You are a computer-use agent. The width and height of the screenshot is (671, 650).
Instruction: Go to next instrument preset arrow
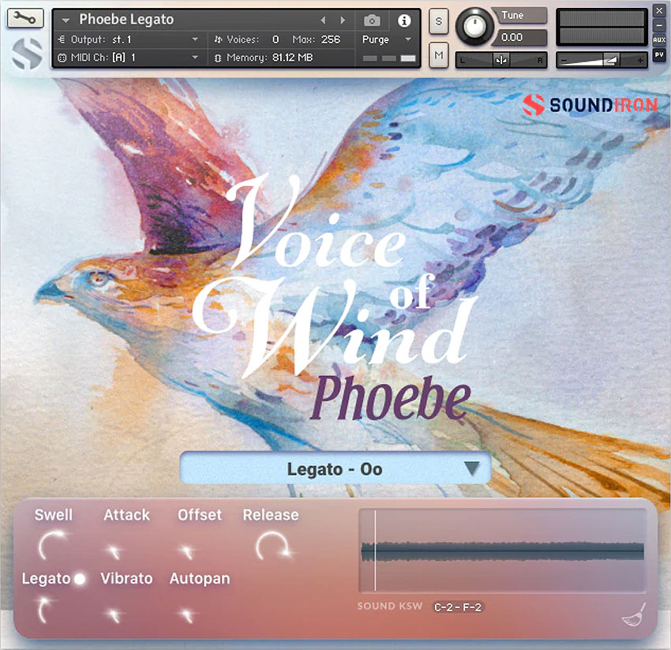[343, 20]
